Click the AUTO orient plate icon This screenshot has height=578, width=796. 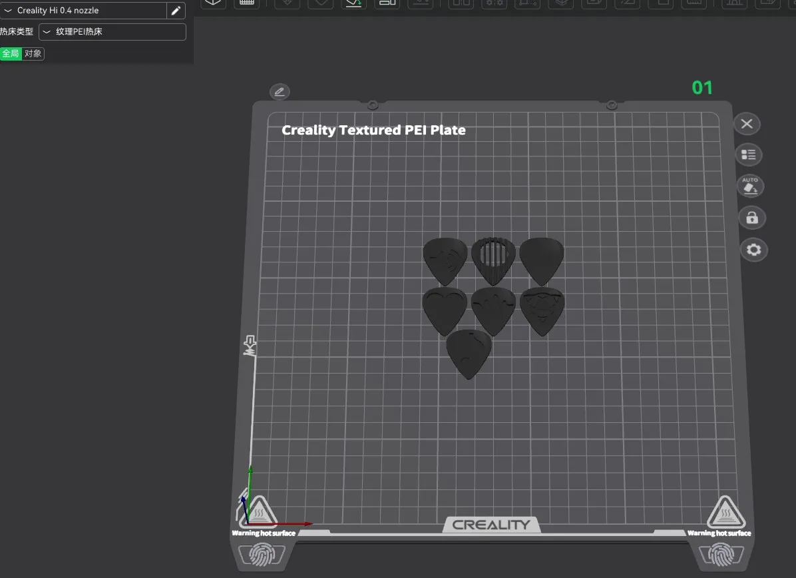tap(750, 186)
